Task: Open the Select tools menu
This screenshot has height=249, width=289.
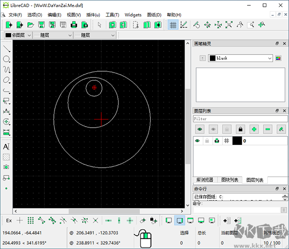Action: (7, 101)
